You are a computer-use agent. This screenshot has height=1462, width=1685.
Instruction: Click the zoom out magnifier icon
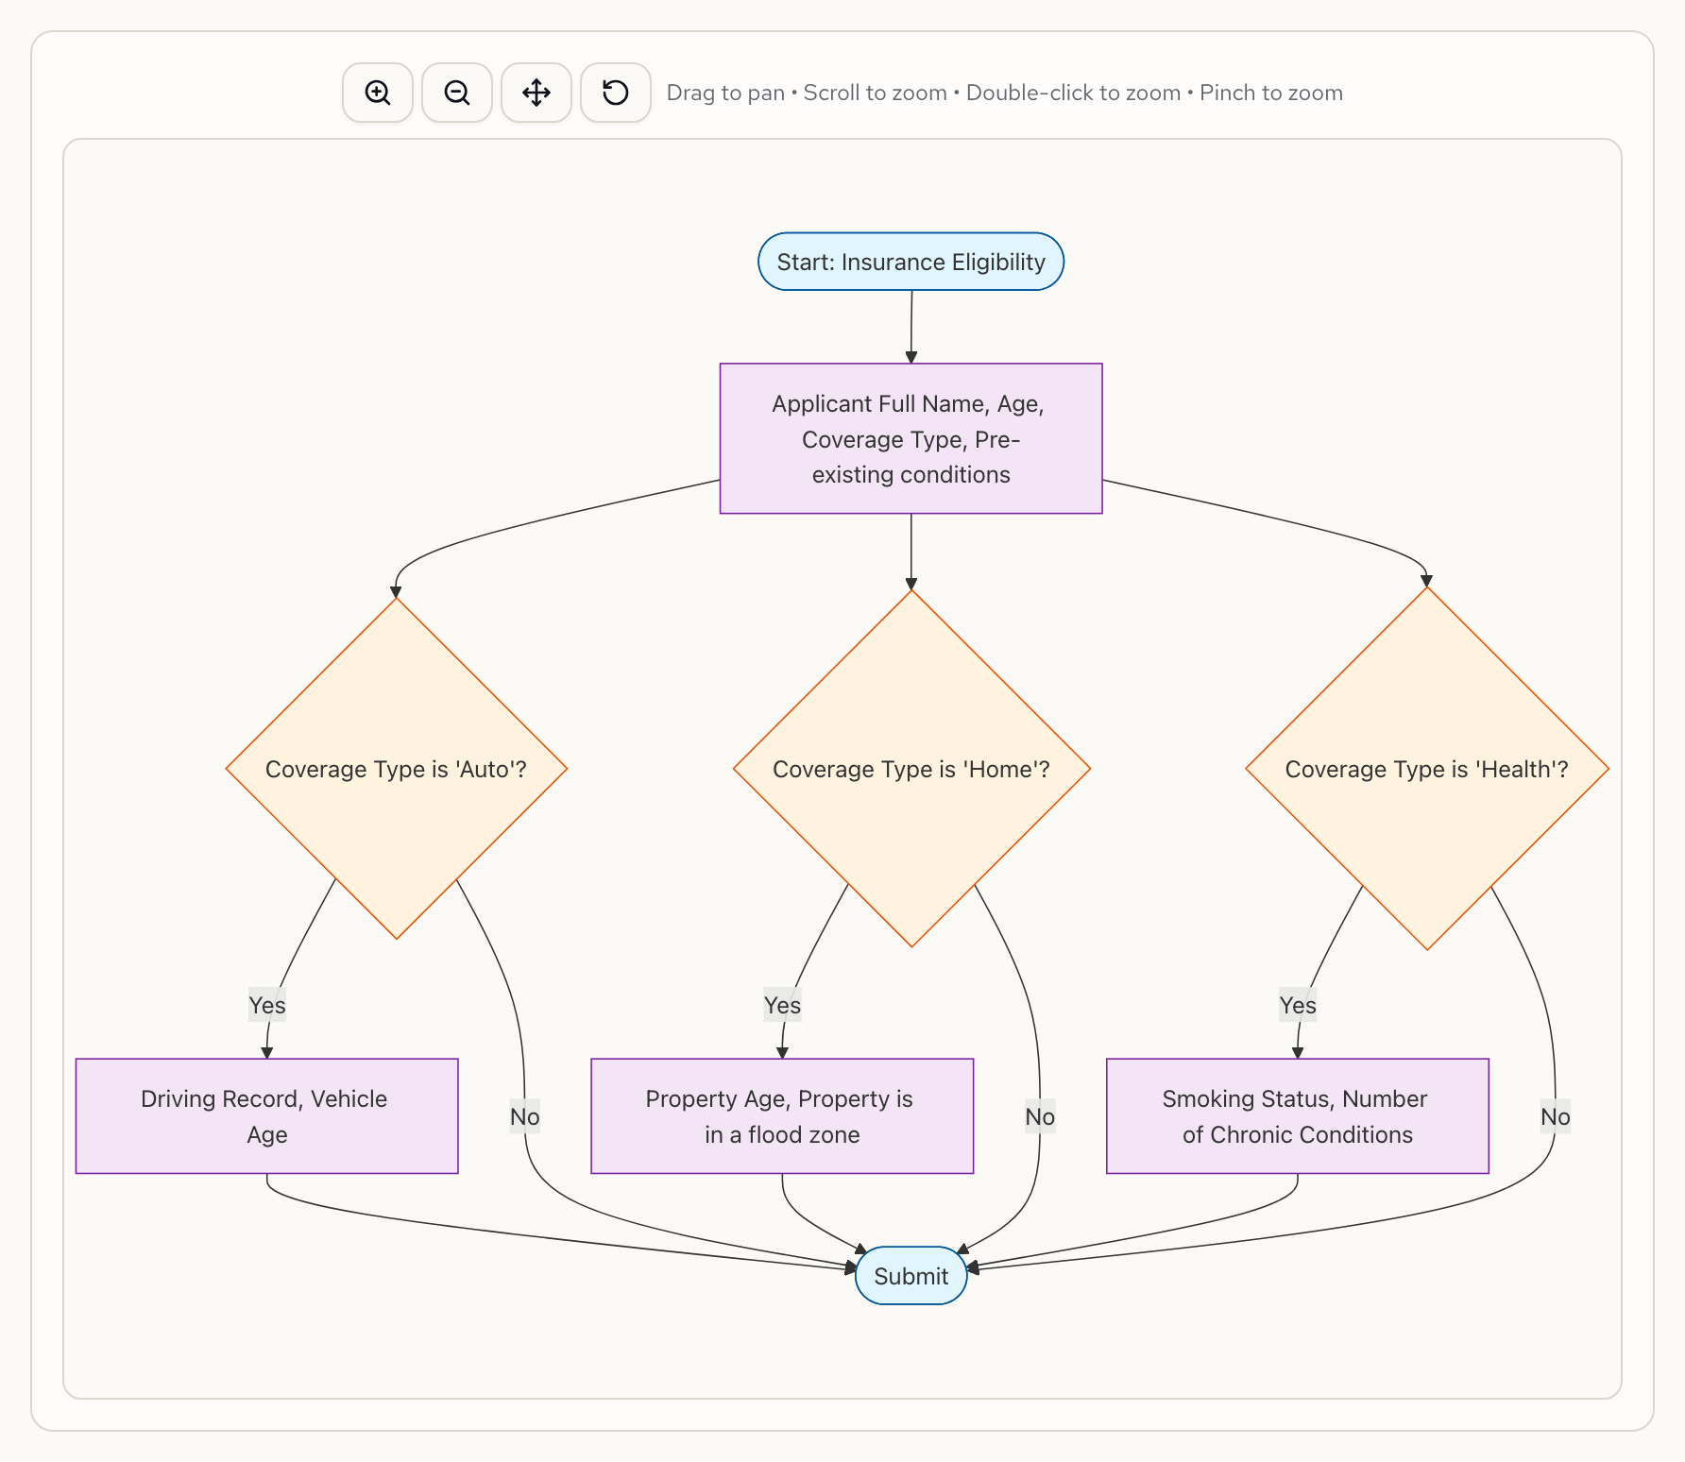click(x=456, y=93)
